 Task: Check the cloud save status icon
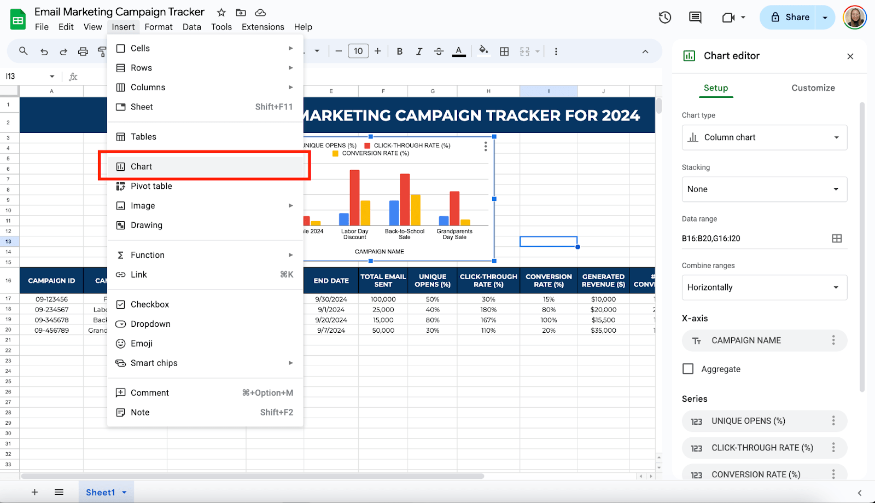point(261,12)
